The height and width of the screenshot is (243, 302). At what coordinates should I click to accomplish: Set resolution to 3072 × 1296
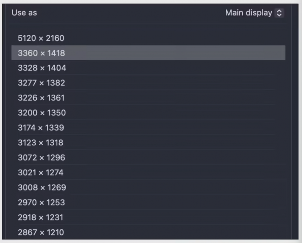41,158
